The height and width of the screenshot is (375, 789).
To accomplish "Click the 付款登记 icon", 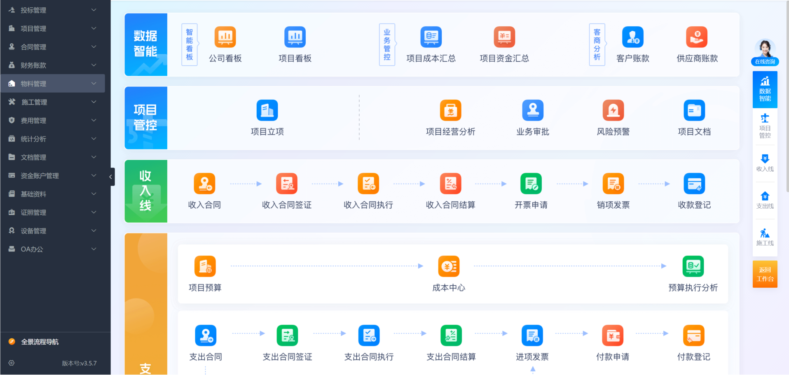I will pyautogui.click(x=694, y=335).
